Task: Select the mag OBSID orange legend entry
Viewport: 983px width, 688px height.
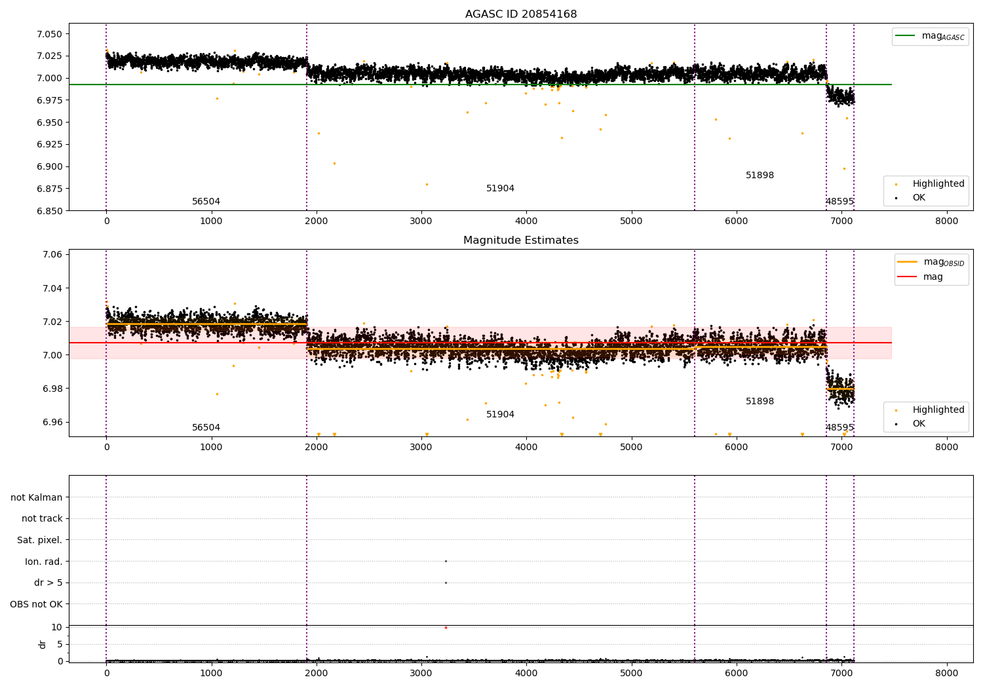Action: (931, 262)
